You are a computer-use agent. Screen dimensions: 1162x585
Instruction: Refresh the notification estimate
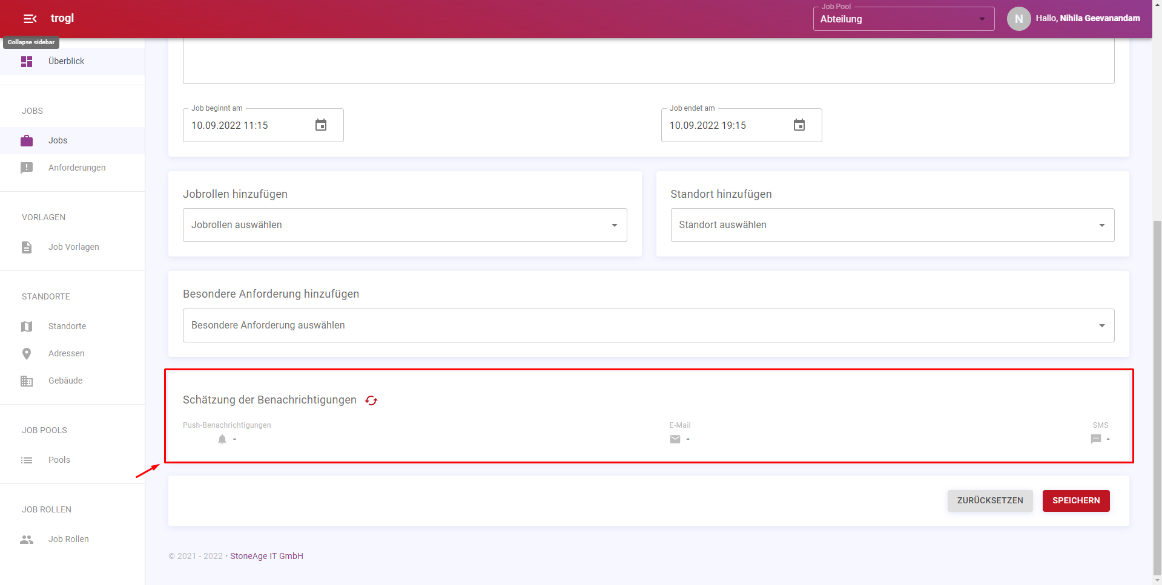click(x=371, y=400)
